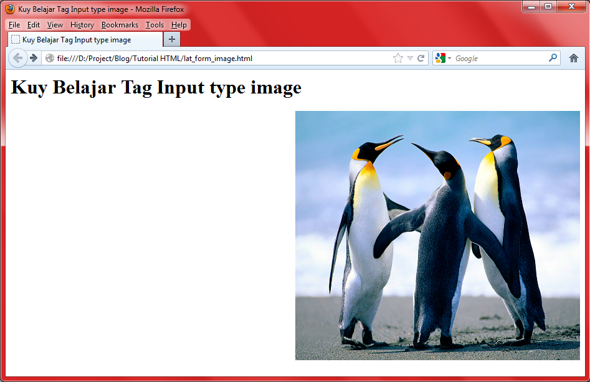This screenshot has height=382, width=590.
Task: Click the search magnifier icon
Action: (553, 57)
